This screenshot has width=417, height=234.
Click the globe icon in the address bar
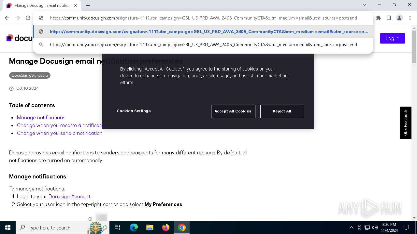[41, 18]
